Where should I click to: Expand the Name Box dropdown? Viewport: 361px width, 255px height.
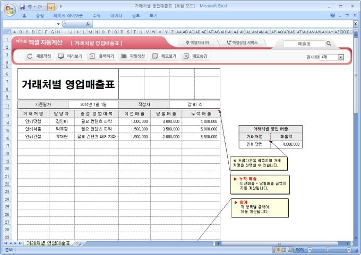point(58,24)
